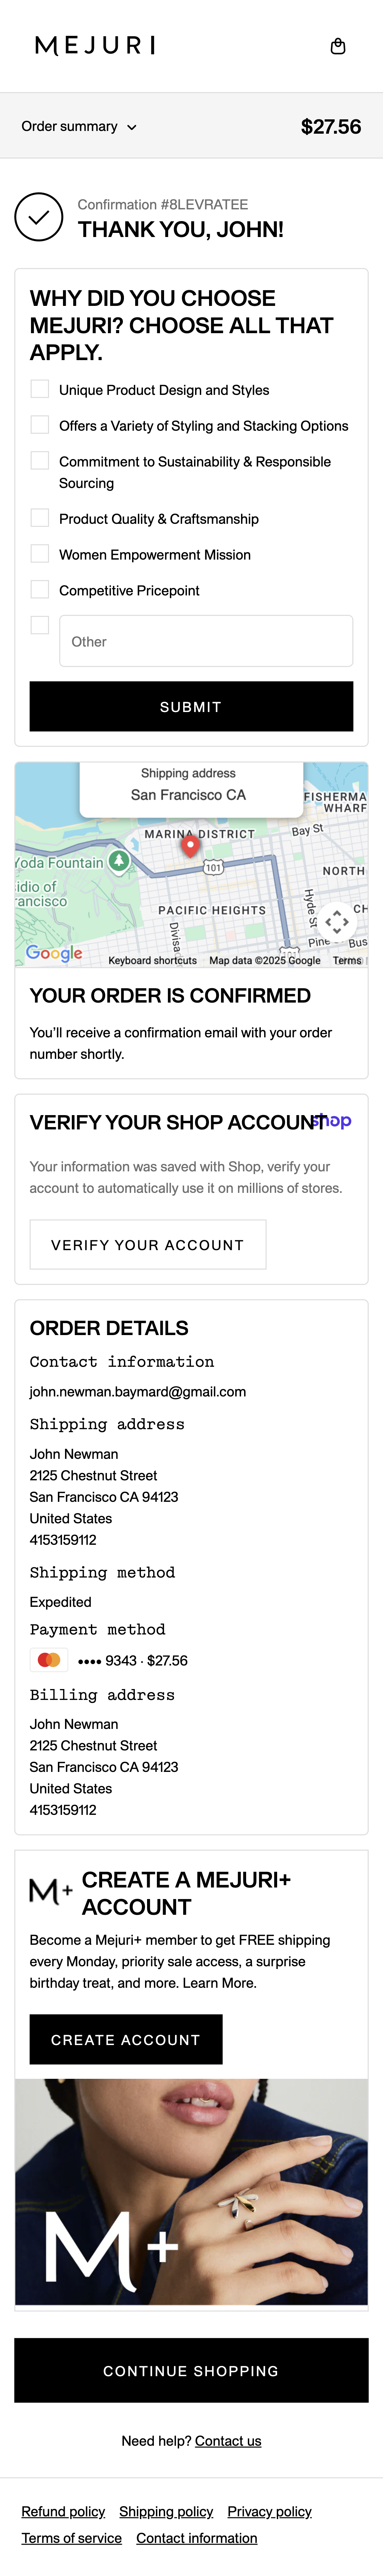Screen dimensions: 383x2576
Task: Enable Product Quality & Craftsmanship checkbox
Action: click(x=40, y=518)
